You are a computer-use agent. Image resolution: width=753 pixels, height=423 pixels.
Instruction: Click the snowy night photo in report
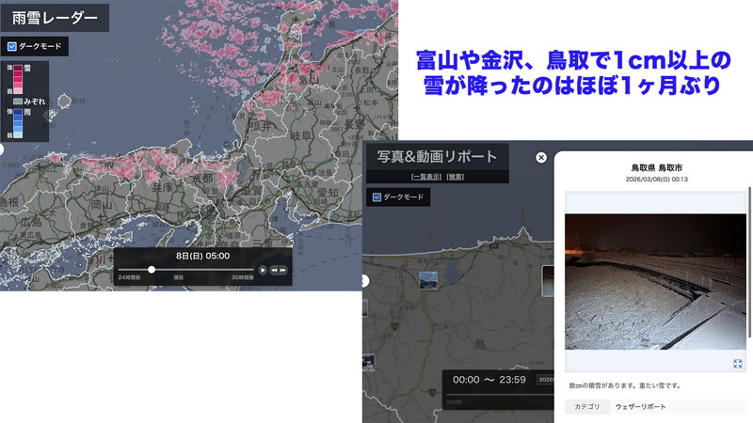(654, 282)
